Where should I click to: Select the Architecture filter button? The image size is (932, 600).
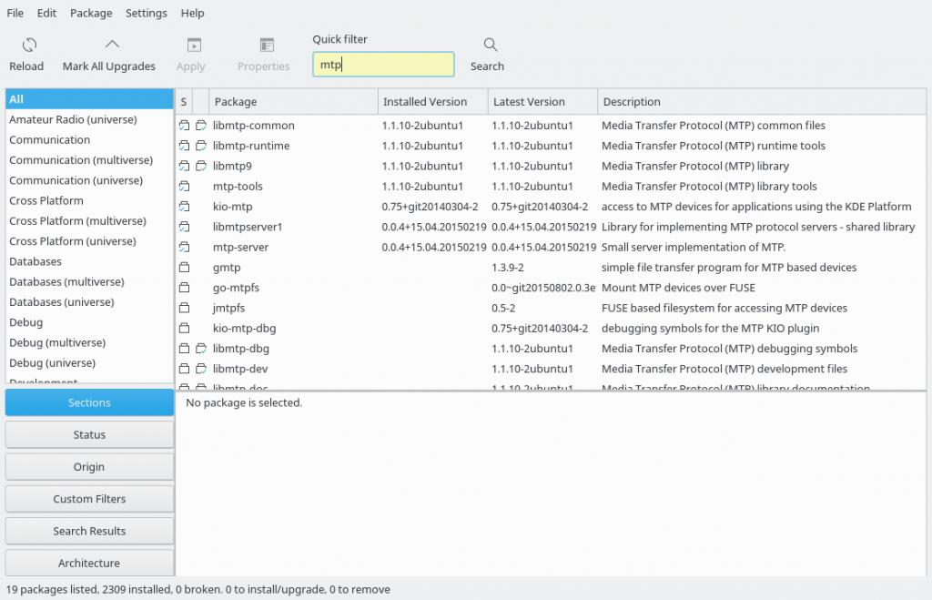coord(89,564)
